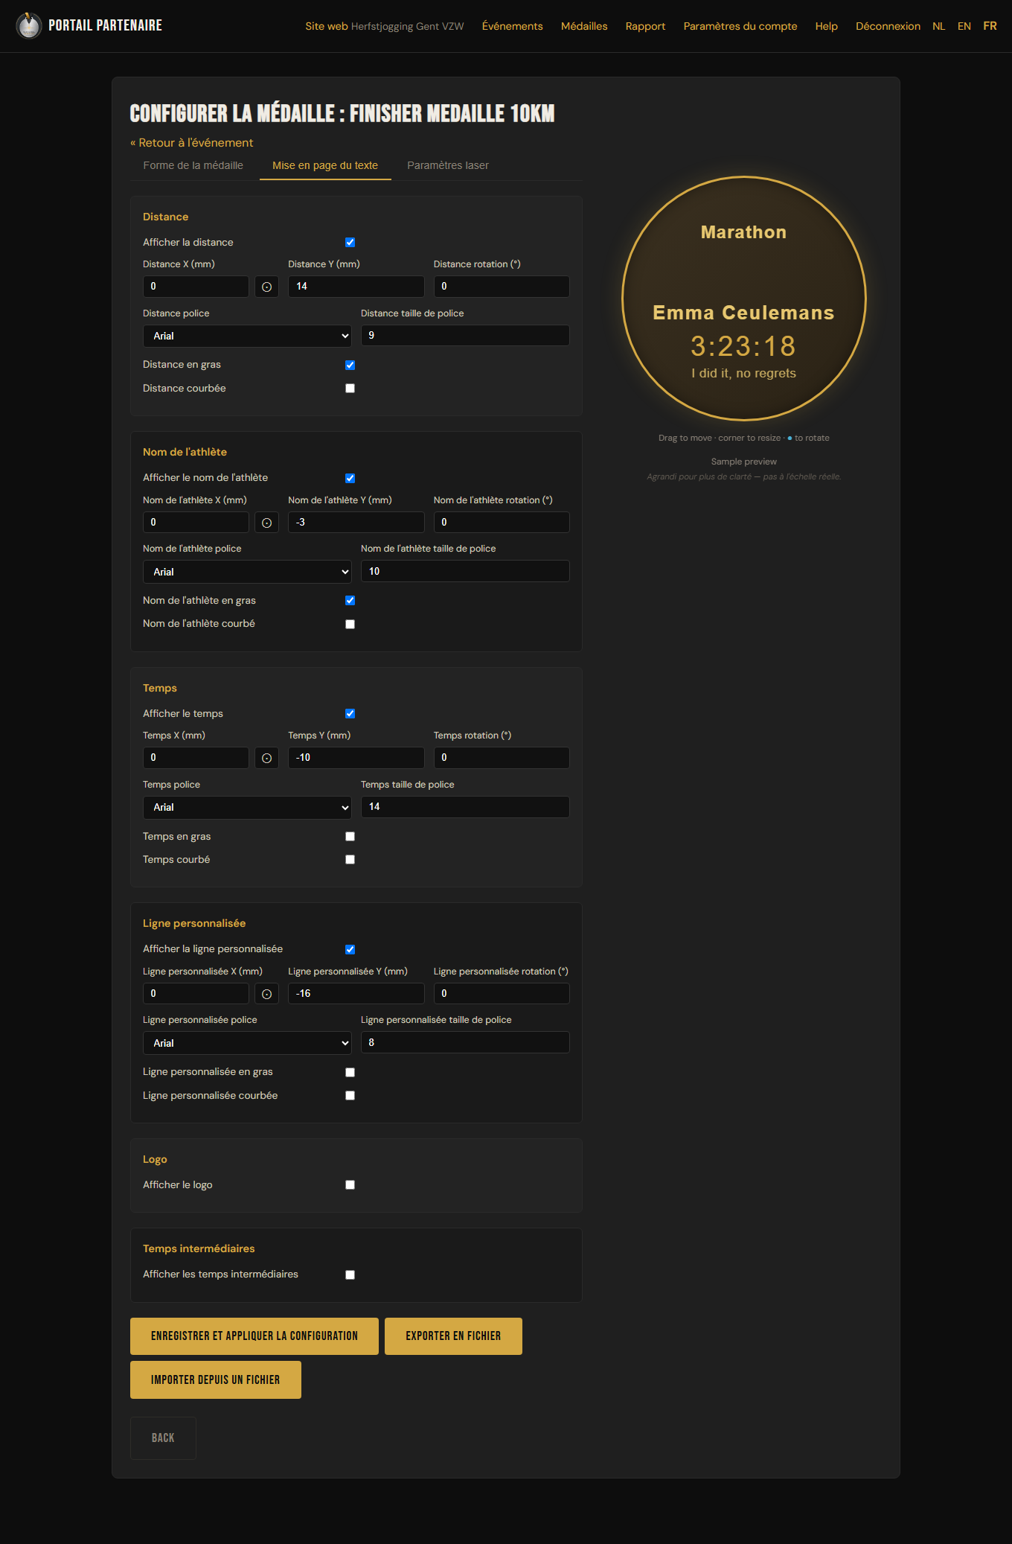
Task: Open Paramètres du compte menu
Action: pyautogui.click(x=740, y=26)
